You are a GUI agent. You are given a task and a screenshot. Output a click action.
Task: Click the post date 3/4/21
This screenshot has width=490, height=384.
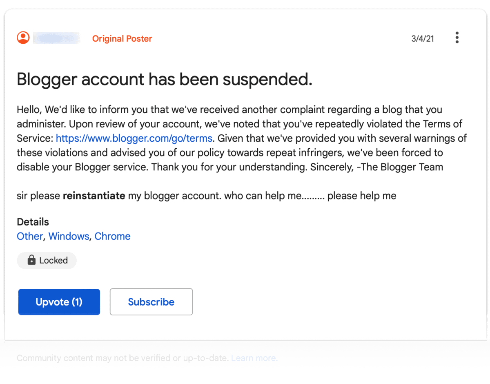[x=423, y=38]
